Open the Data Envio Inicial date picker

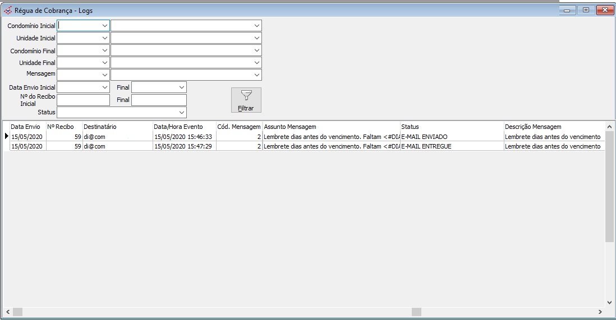tap(105, 87)
